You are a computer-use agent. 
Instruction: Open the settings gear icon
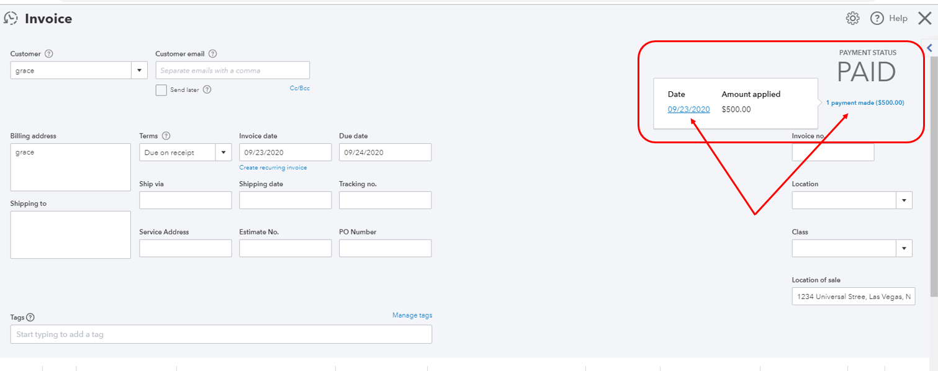[x=852, y=19]
